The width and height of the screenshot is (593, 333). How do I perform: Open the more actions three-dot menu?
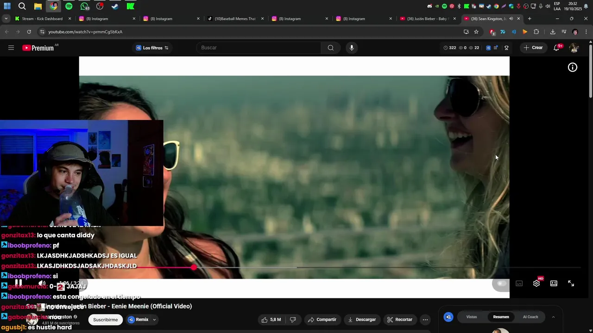[x=425, y=320]
